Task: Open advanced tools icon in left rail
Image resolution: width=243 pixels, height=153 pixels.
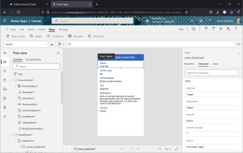Action: pos(5,108)
